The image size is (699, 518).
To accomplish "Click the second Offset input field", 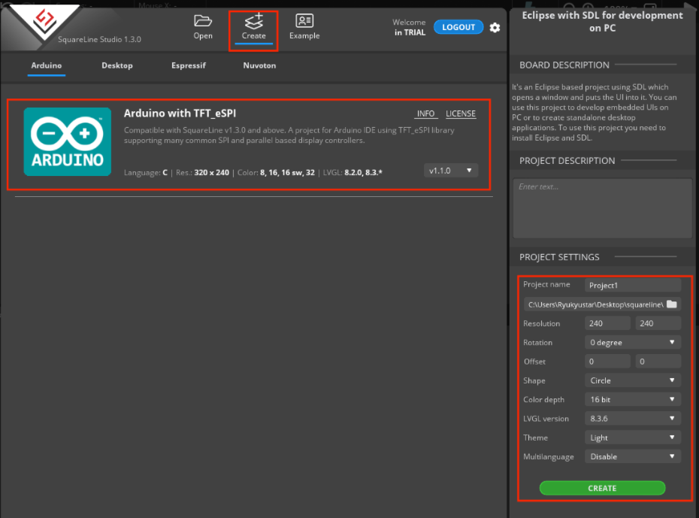I will coord(658,362).
